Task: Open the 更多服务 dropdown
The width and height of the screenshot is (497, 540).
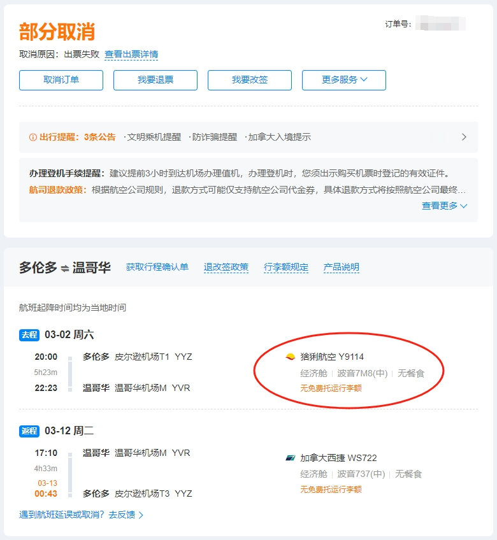Action: click(x=344, y=80)
